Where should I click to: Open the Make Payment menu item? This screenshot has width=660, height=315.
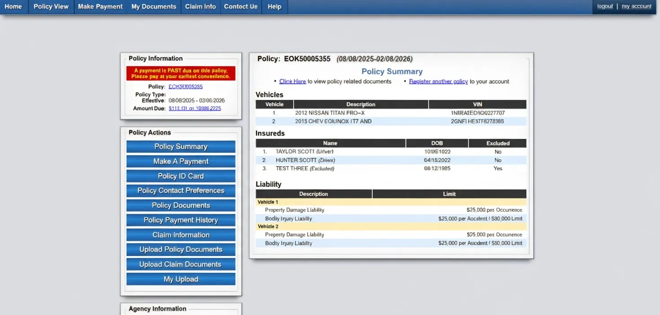(100, 6)
